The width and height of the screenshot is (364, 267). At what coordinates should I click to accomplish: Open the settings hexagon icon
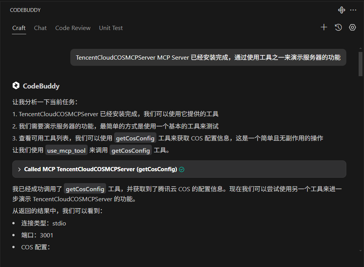(352, 27)
